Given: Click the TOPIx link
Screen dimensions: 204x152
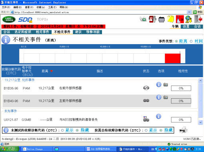Looking at the screenshot, I should 42,19.
